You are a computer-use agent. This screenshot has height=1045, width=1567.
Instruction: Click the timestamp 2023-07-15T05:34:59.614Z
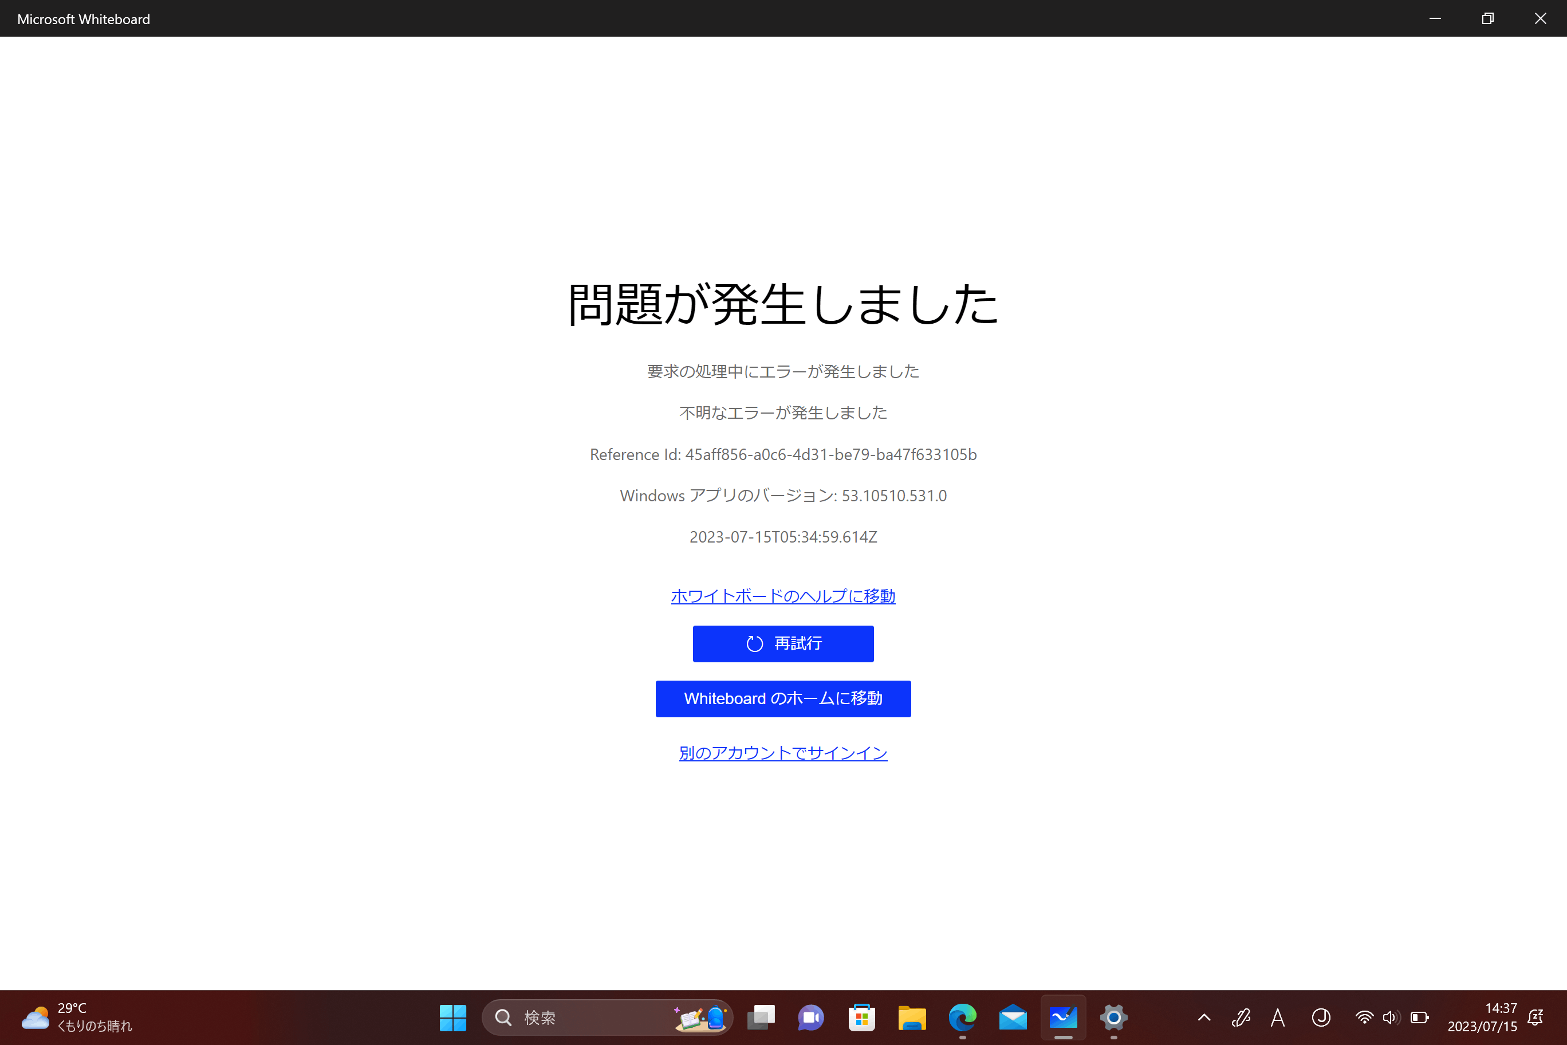783,537
